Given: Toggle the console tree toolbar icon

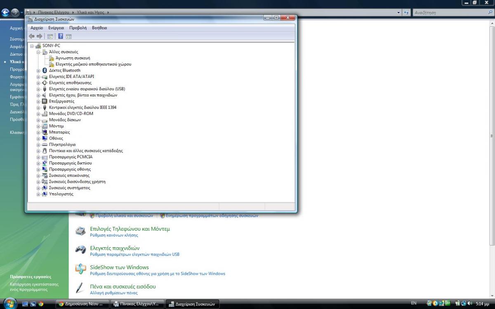Looking at the screenshot, I should [x=50, y=36].
